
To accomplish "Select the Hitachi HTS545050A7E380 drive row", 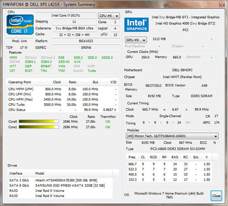I will pyautogui.click(x=60, y=180).
